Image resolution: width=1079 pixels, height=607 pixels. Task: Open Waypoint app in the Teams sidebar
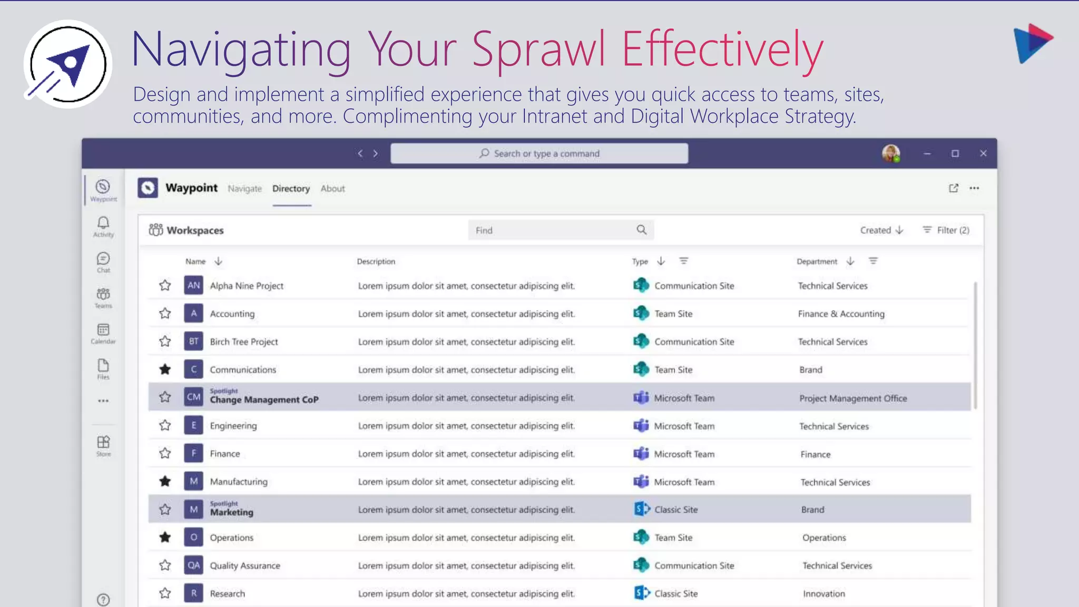coord(103,190)
